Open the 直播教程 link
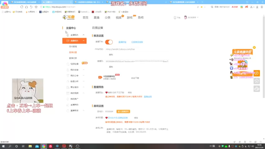265x149 pixels. coord(122,42)
